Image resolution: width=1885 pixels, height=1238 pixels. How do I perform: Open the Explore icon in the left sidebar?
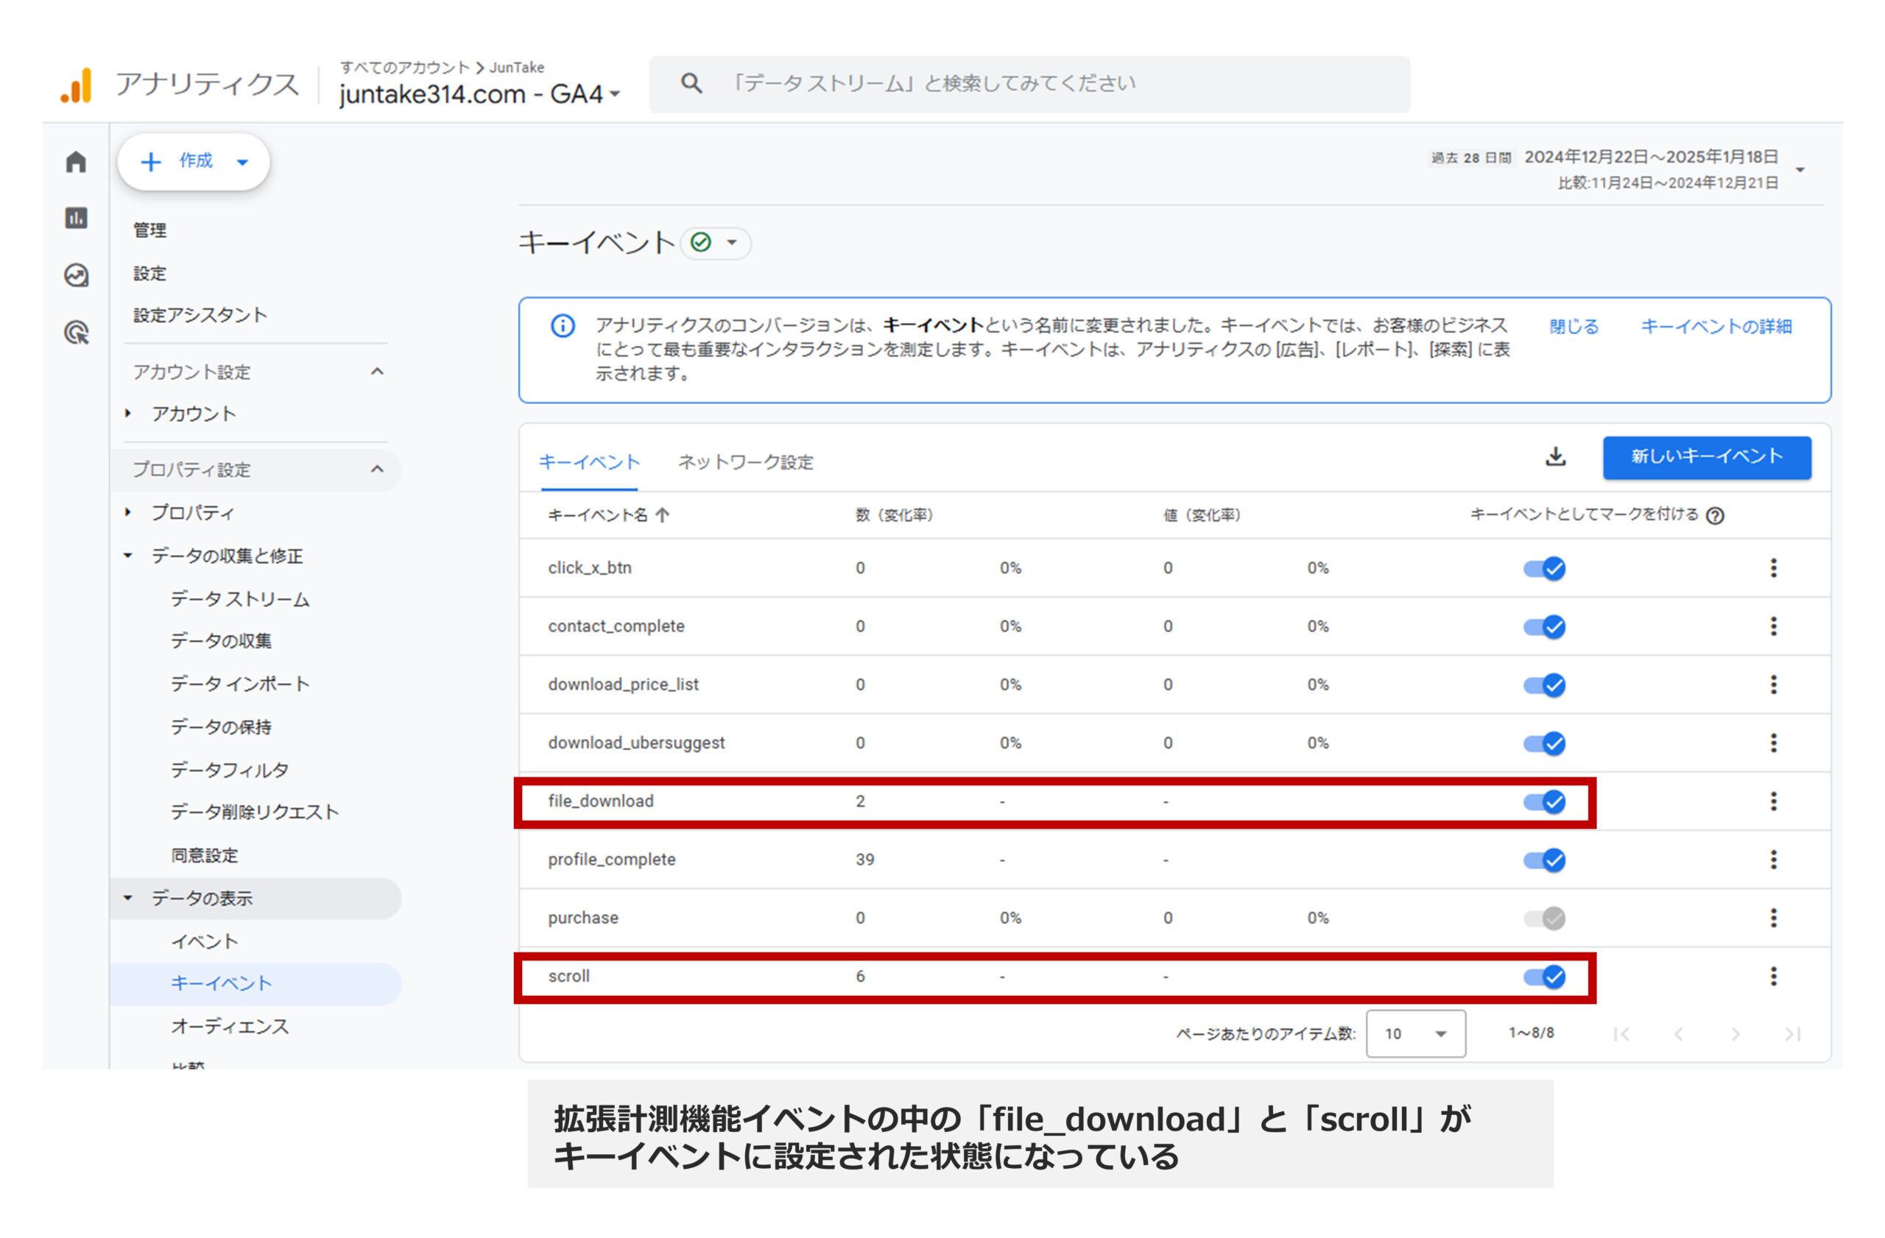tap(75, 275)
